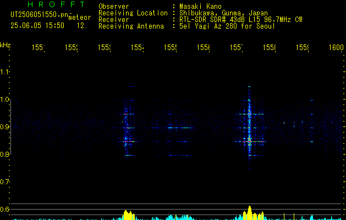346x220 pixels.
Task: Click the 1.1 kHz axis tick label
Action: coord(4,72)
